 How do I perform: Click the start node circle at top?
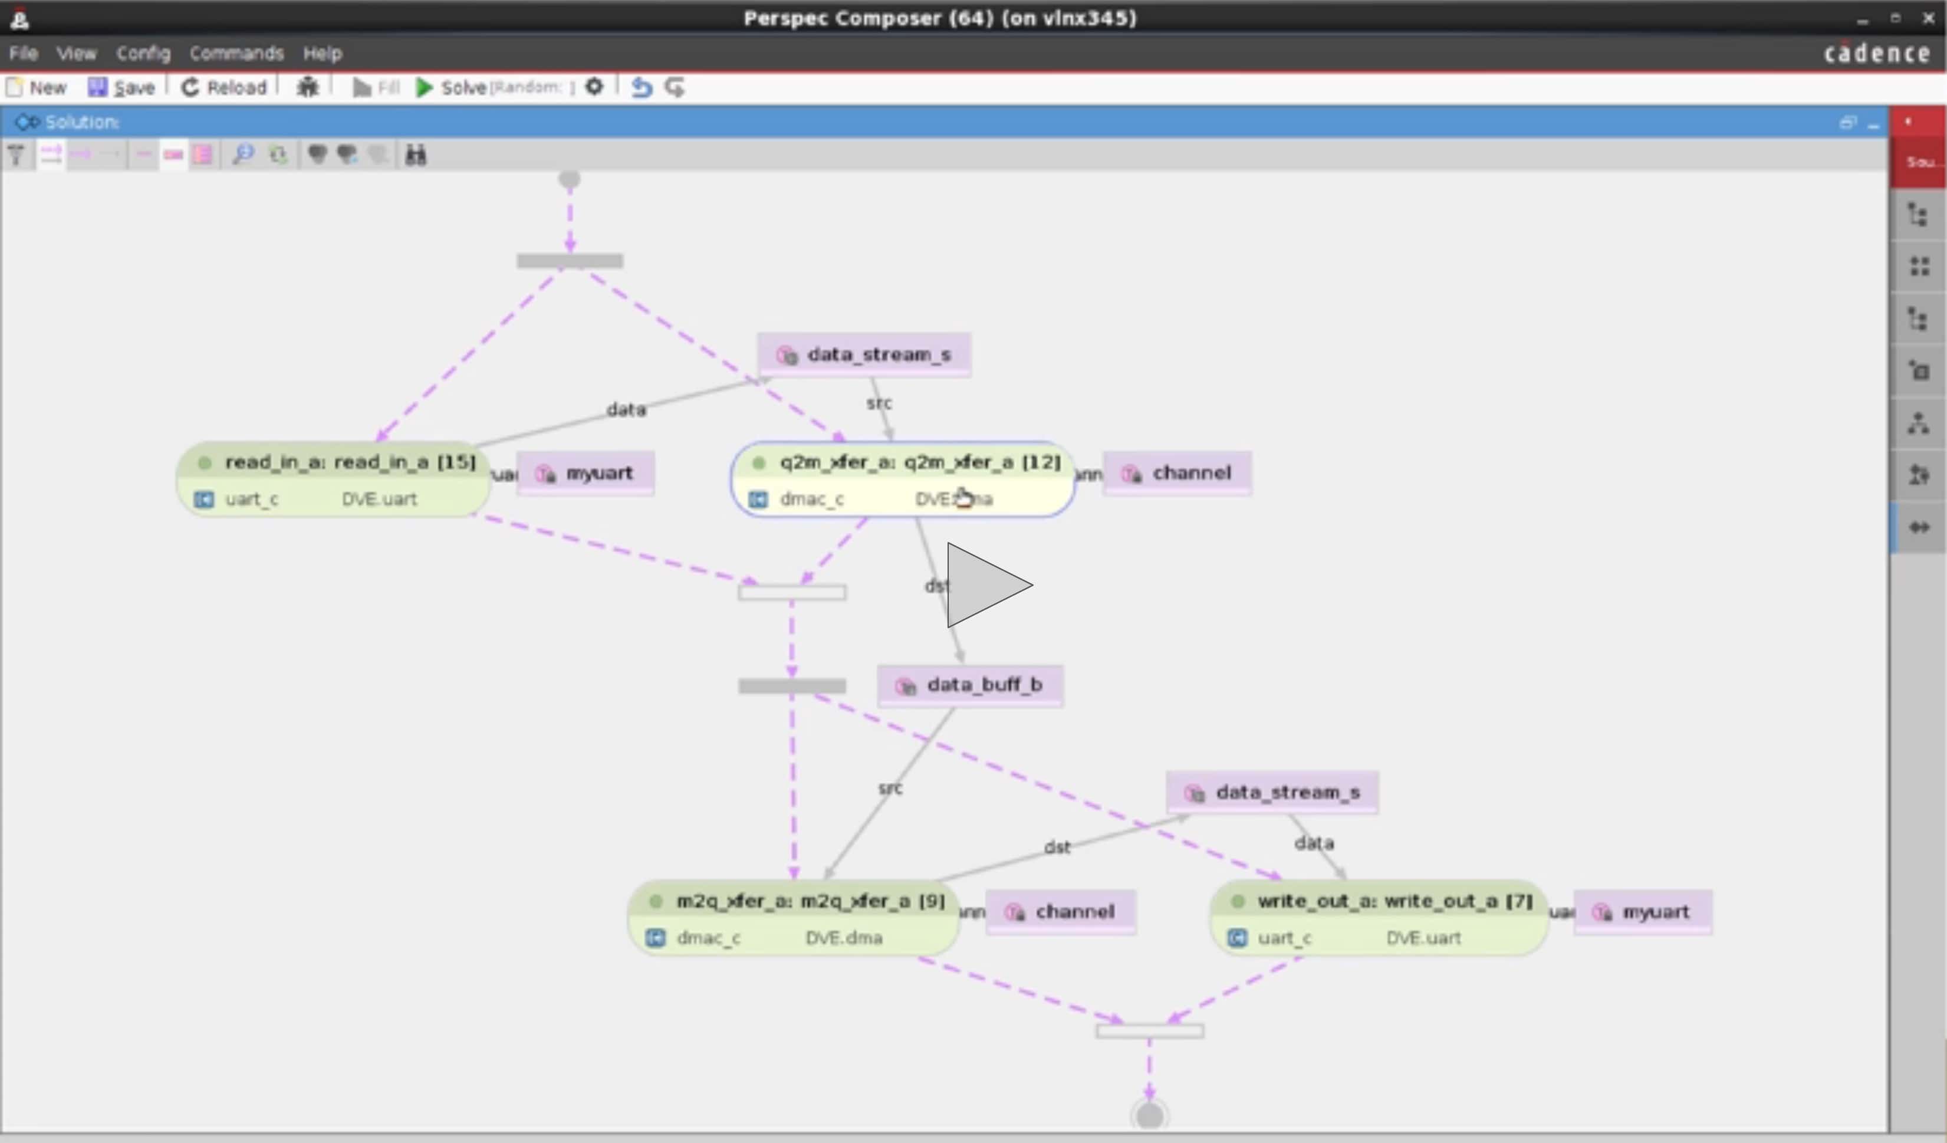570,180
